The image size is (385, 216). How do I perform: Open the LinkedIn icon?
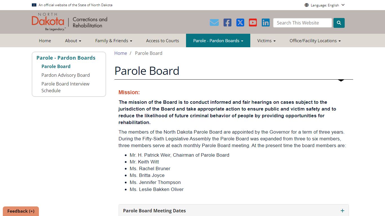point(265,22)
